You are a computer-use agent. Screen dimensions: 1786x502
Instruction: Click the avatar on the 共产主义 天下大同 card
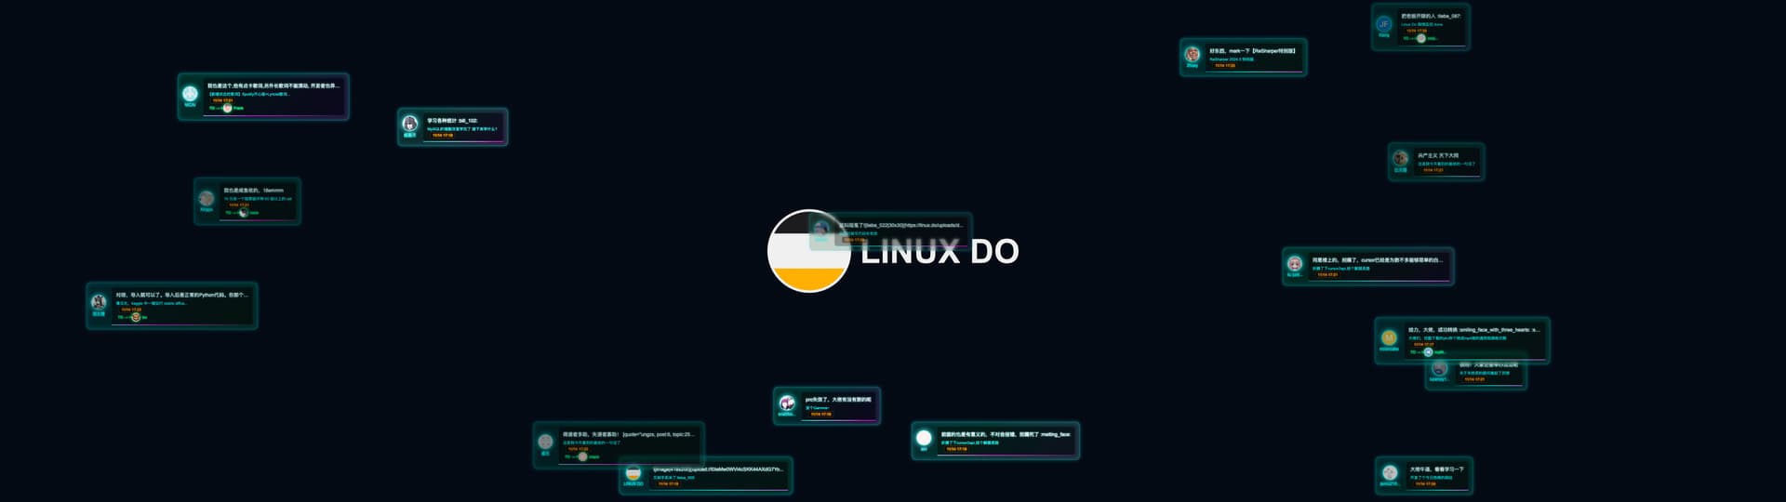[1400, 158]
